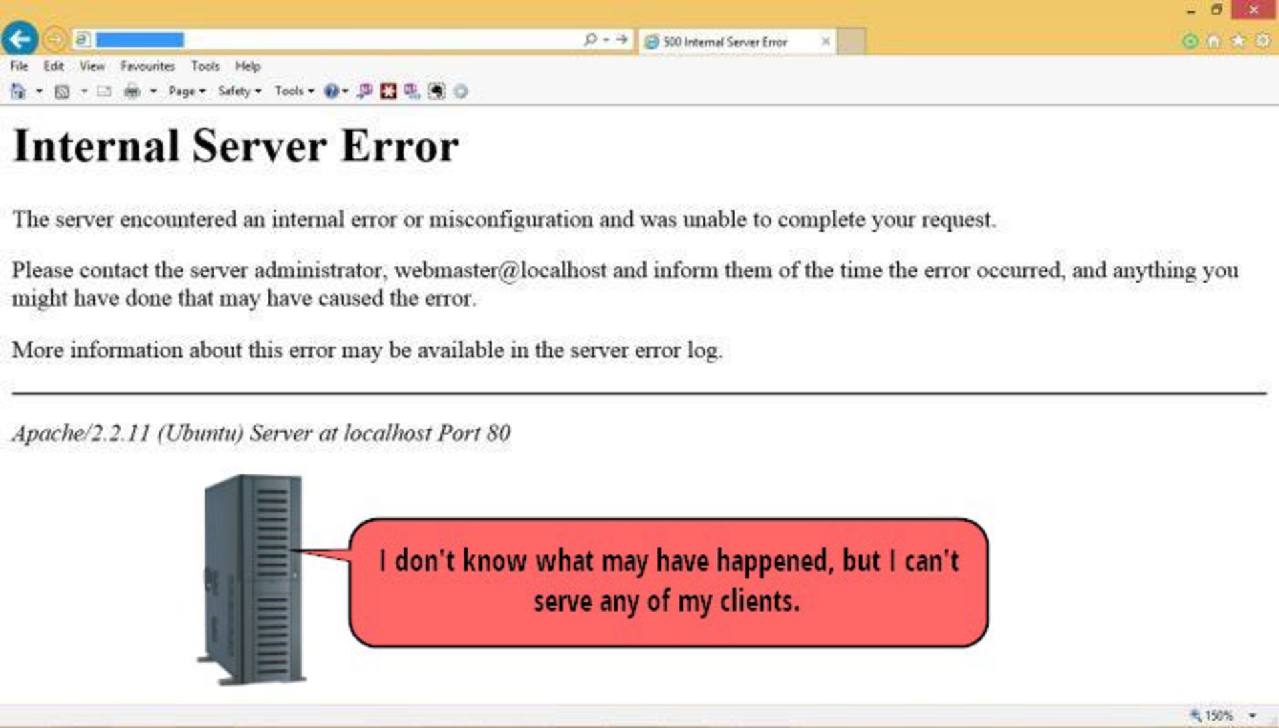Expand the Page dropdown menu

[x=187, y=91]
